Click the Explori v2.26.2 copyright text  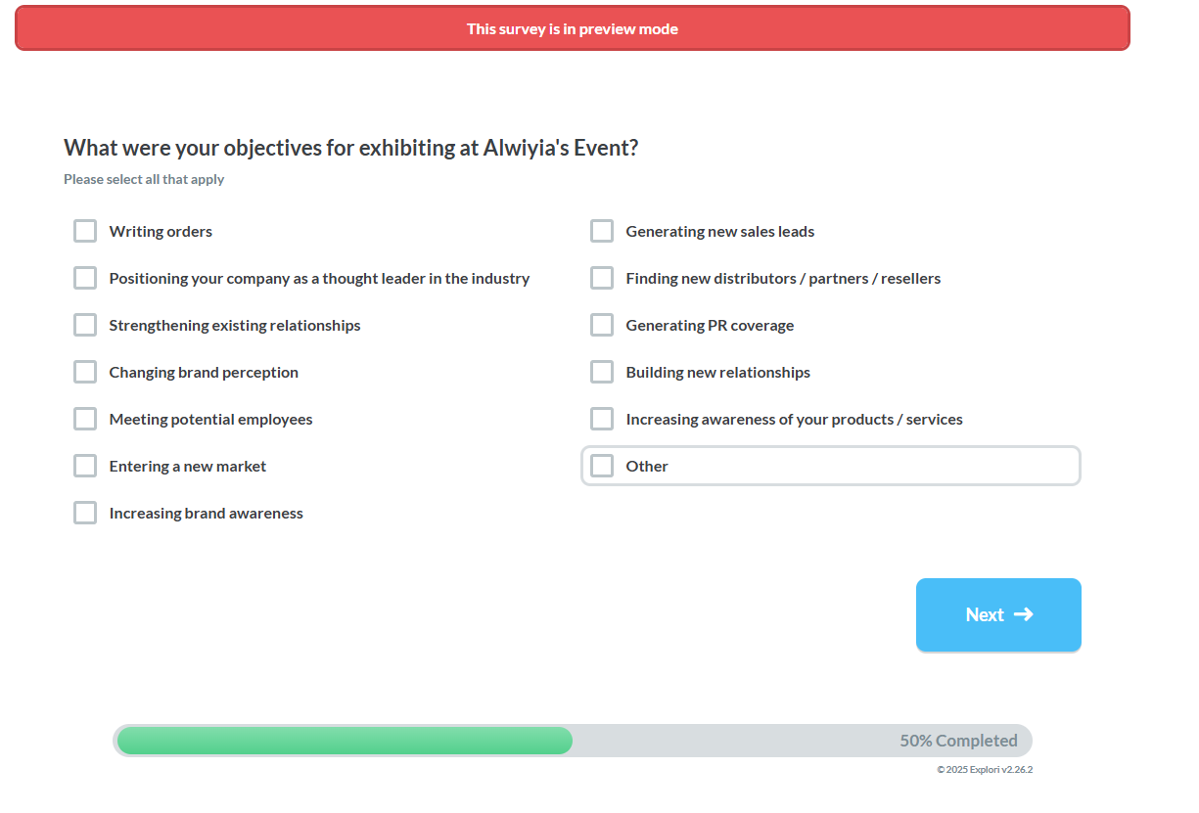pos(984,770)
